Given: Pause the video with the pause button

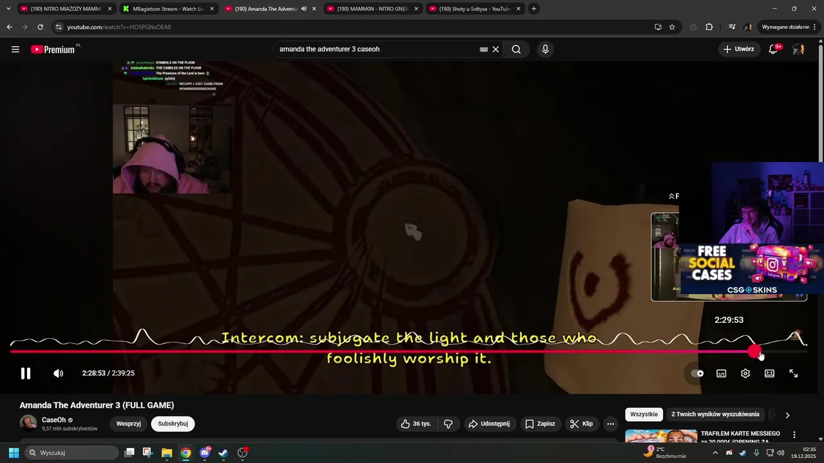Looking at the screenshot, I should click(x=26, y=373).
